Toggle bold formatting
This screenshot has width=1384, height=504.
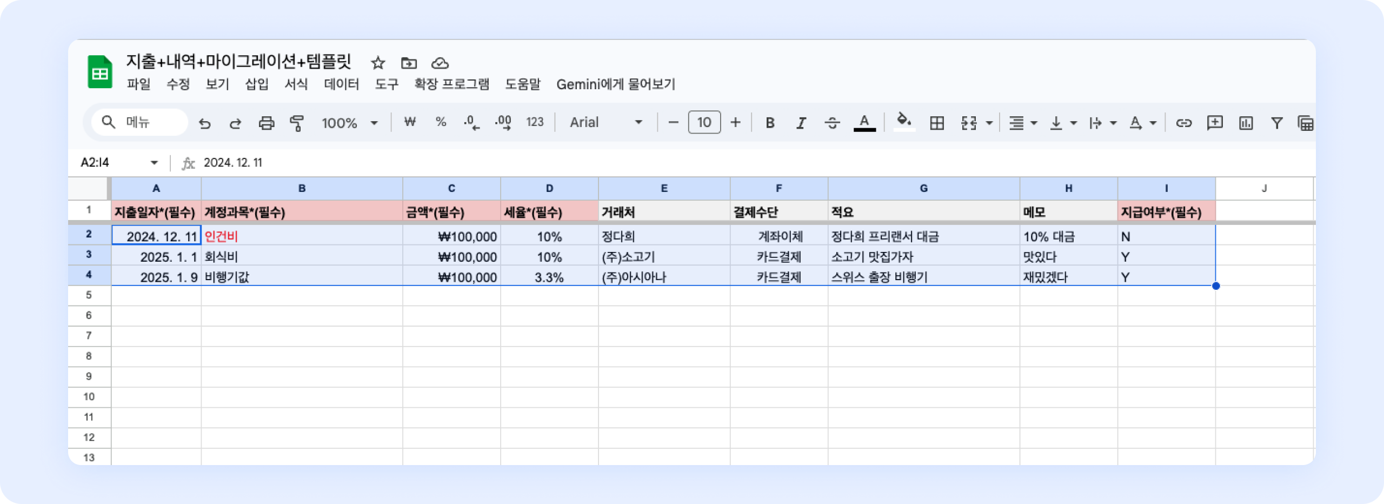click(770, 123)
